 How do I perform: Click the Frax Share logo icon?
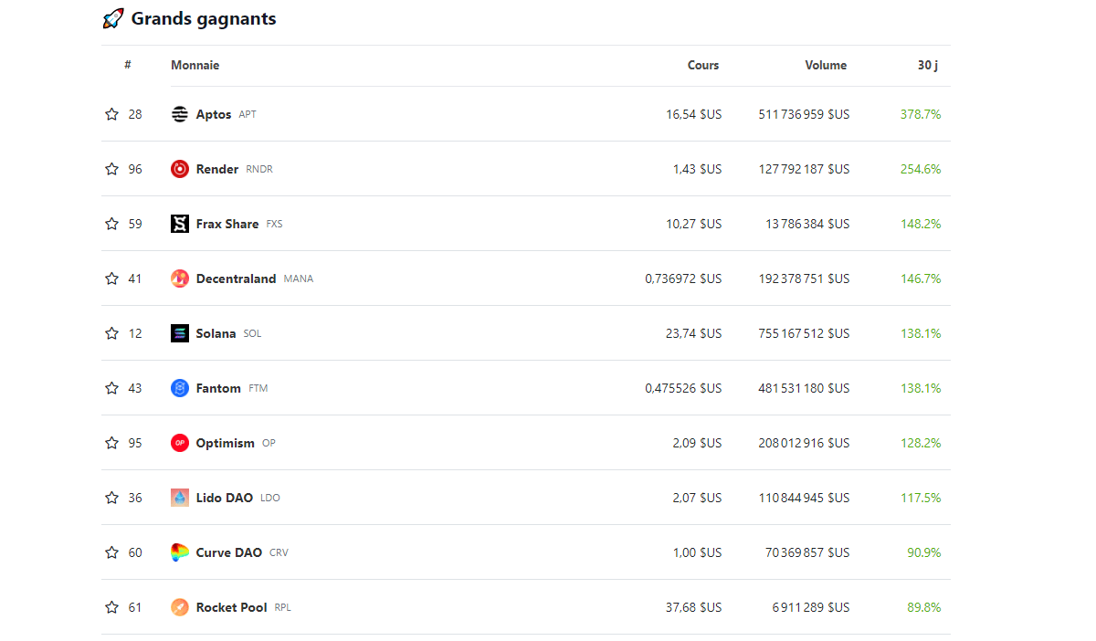click(180, 224)
